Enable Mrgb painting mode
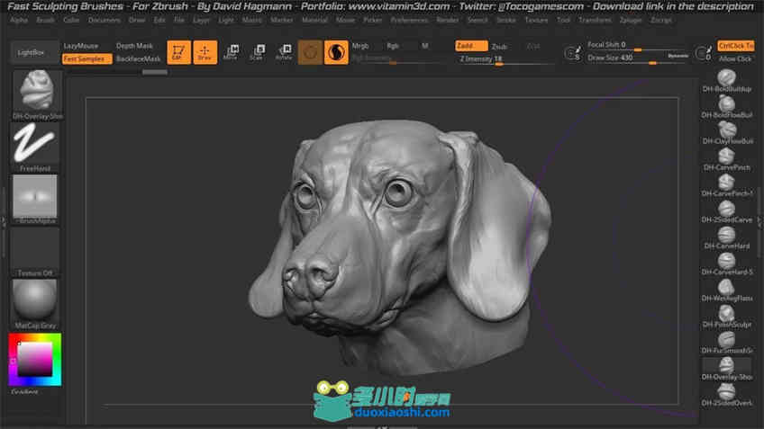 [x=360, y=46]
